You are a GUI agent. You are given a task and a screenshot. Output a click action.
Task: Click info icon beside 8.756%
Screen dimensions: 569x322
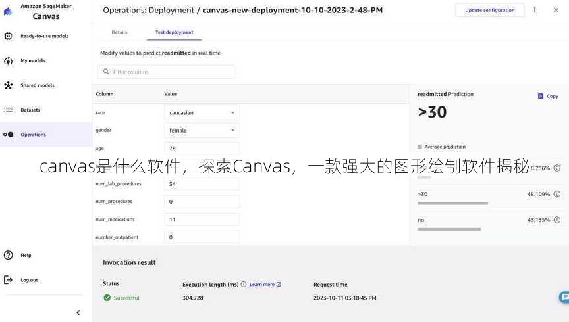(557, 168)
